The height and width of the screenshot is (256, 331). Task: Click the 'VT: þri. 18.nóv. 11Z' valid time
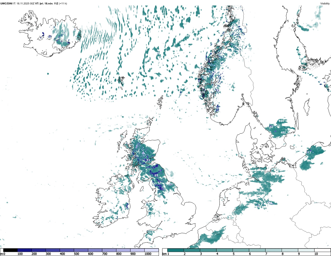point(47,4)
